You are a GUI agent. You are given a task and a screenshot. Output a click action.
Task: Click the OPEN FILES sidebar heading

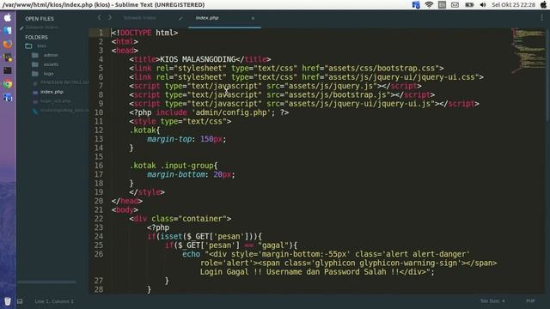(x=40, y=19)
